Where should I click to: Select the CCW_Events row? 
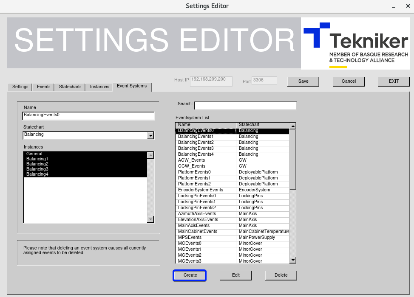(x=233, y=166)
